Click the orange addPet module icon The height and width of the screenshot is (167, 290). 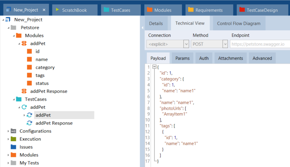coord(24,44)
